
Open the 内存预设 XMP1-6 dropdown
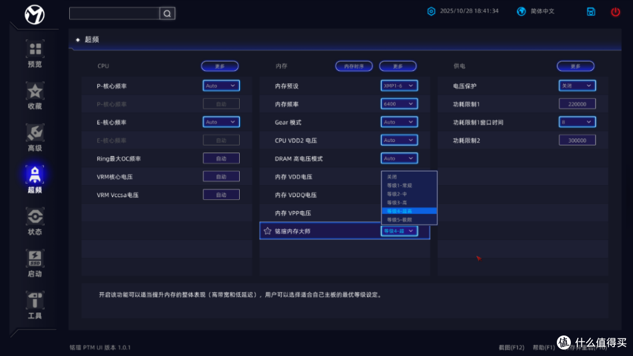[x=399, y=86]
